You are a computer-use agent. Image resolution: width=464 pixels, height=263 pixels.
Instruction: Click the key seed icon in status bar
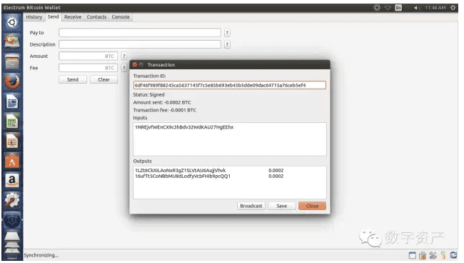pos(443,255)
